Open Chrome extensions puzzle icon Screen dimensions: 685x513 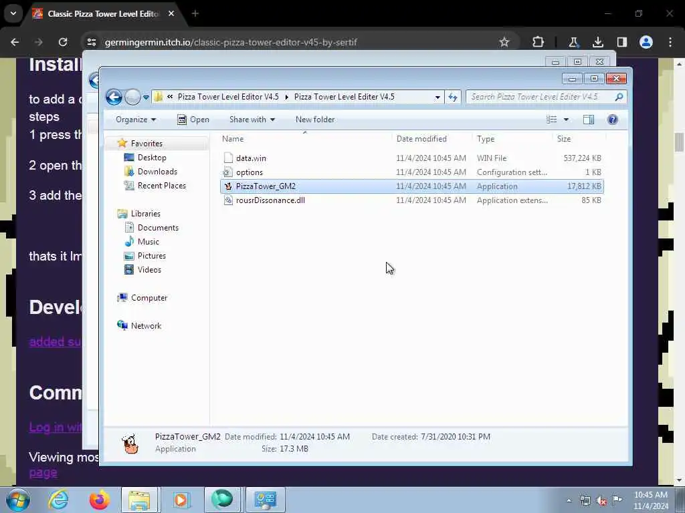pyautogui.click(x=539, y=42)
